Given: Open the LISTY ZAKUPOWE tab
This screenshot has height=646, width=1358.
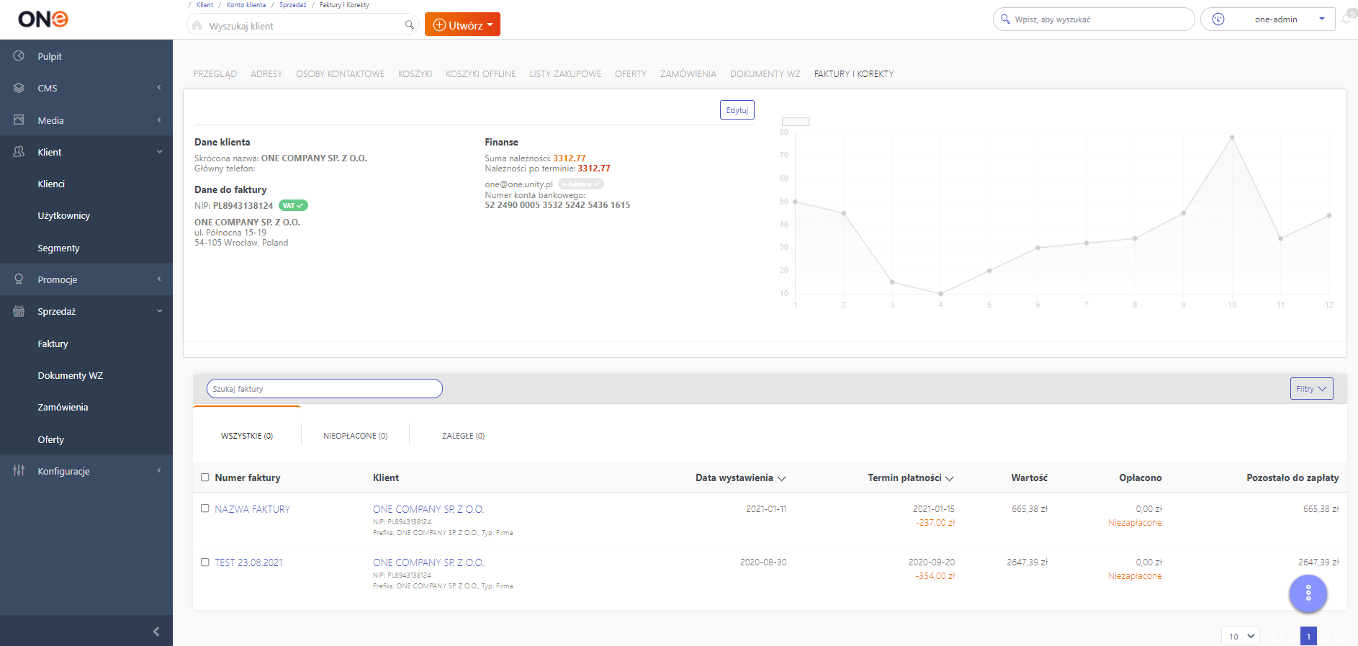Looking at the screenshot, I should coord(565,74).
